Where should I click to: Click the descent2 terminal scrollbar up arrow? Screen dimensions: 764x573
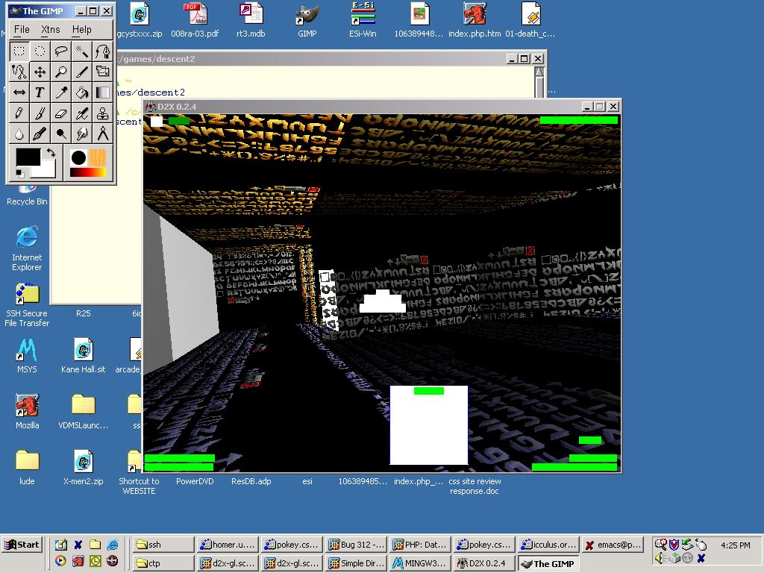(x=539, y=72)
